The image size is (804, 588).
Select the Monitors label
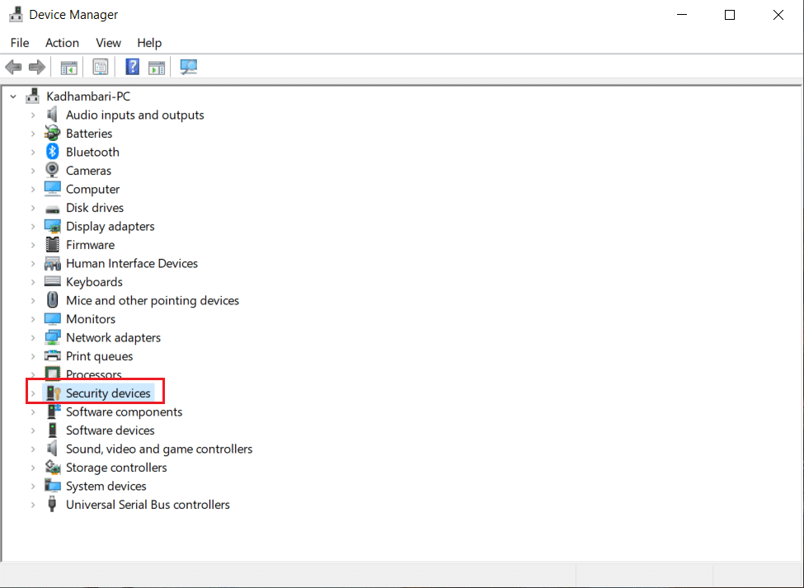click(91, 319)
